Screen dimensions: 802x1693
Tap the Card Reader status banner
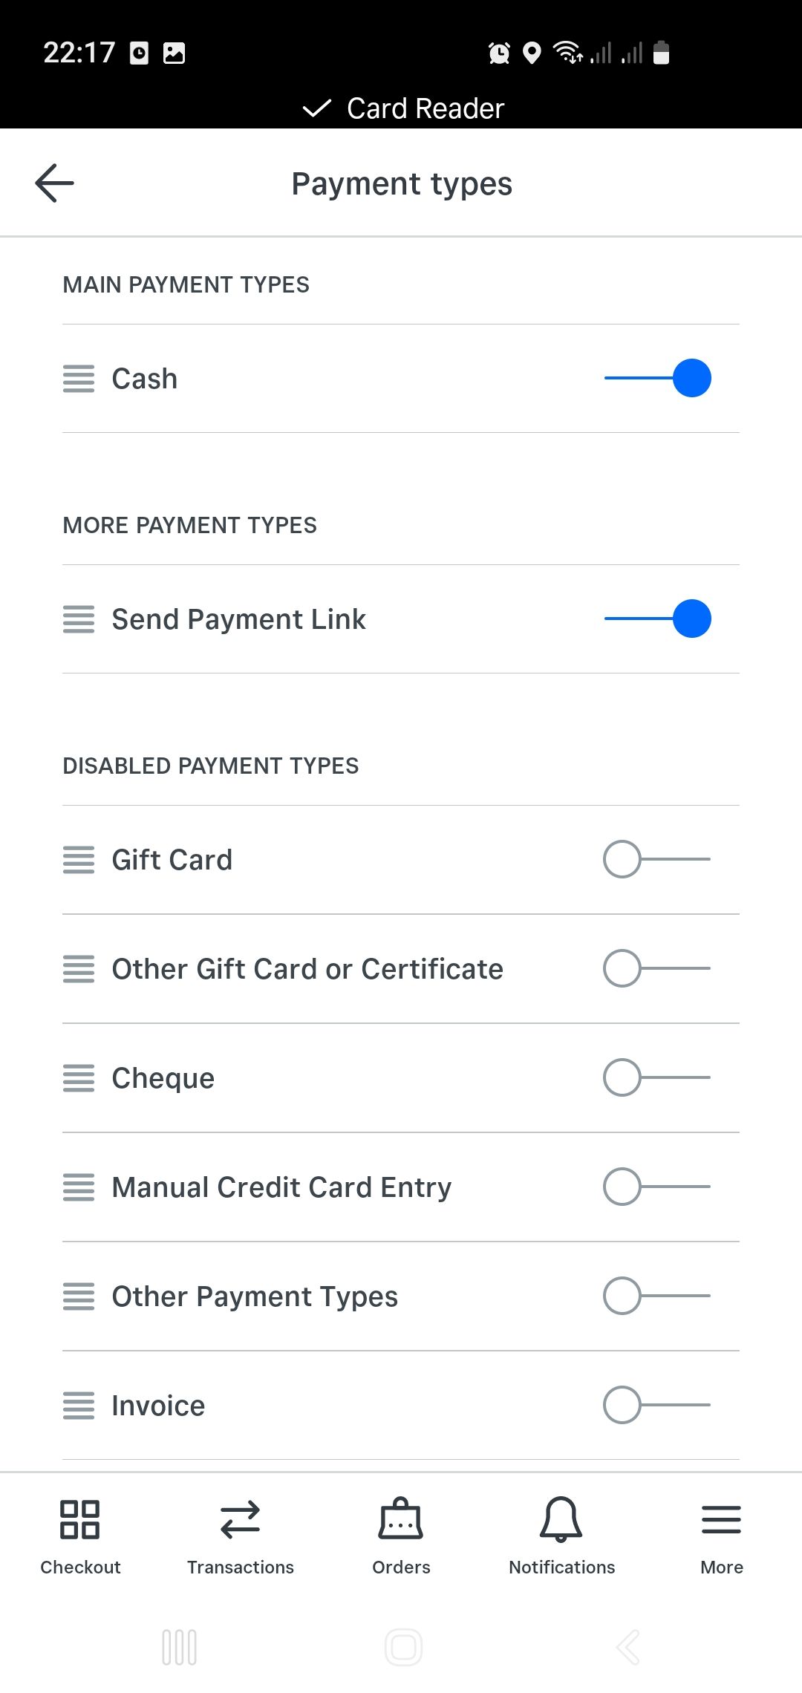pyautogui.click(x=403, y=108)
